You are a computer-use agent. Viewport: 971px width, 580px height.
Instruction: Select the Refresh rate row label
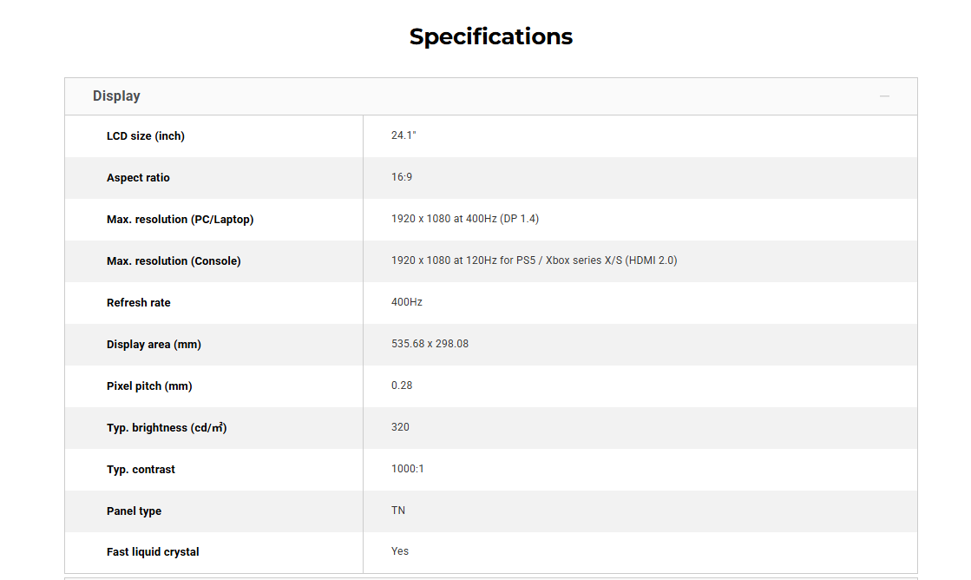coord(139,303)
